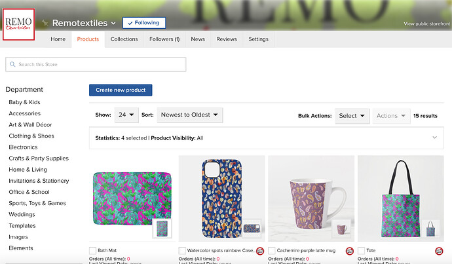Open View public storefront link
The image size is (452, 264).
tap(426, 24)
